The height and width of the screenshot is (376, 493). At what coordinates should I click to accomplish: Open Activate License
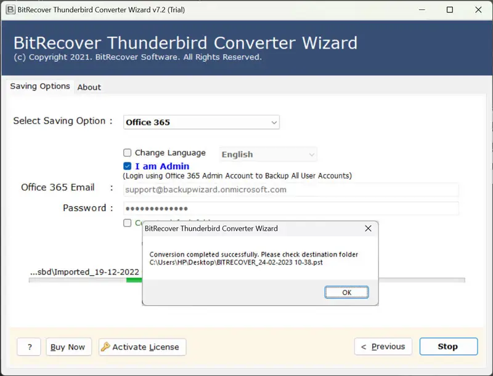point(142,347)
